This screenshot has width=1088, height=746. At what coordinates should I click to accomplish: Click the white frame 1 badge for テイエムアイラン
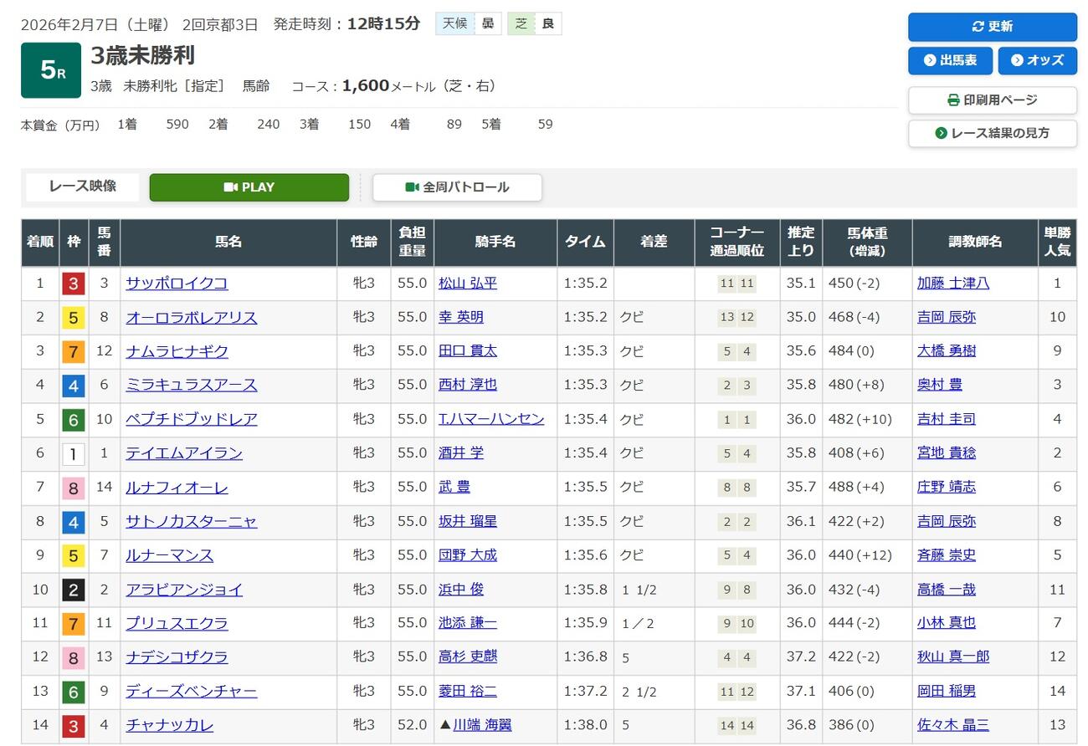point(74,454)
